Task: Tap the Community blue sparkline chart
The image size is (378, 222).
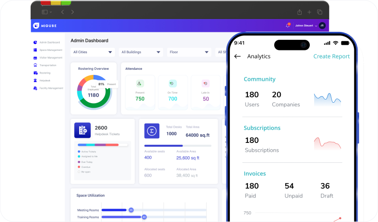Action: (328, 100)
